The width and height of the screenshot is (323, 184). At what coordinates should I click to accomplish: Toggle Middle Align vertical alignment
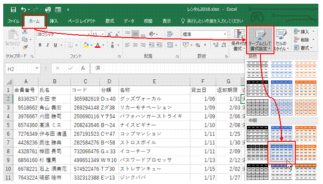point(135,34)
